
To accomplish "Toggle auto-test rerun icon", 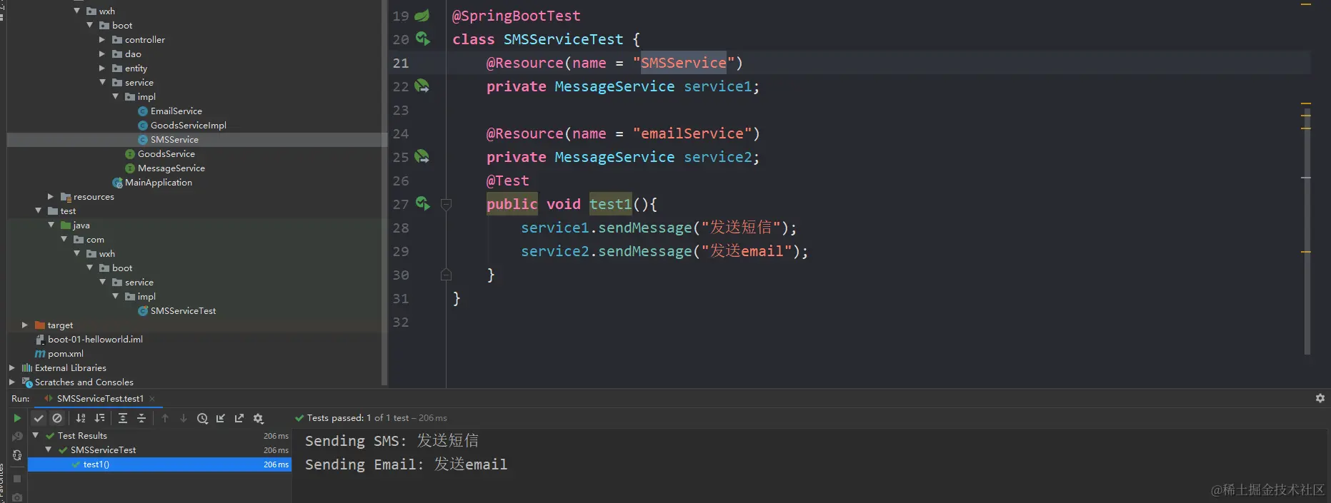I will [17, 455].
